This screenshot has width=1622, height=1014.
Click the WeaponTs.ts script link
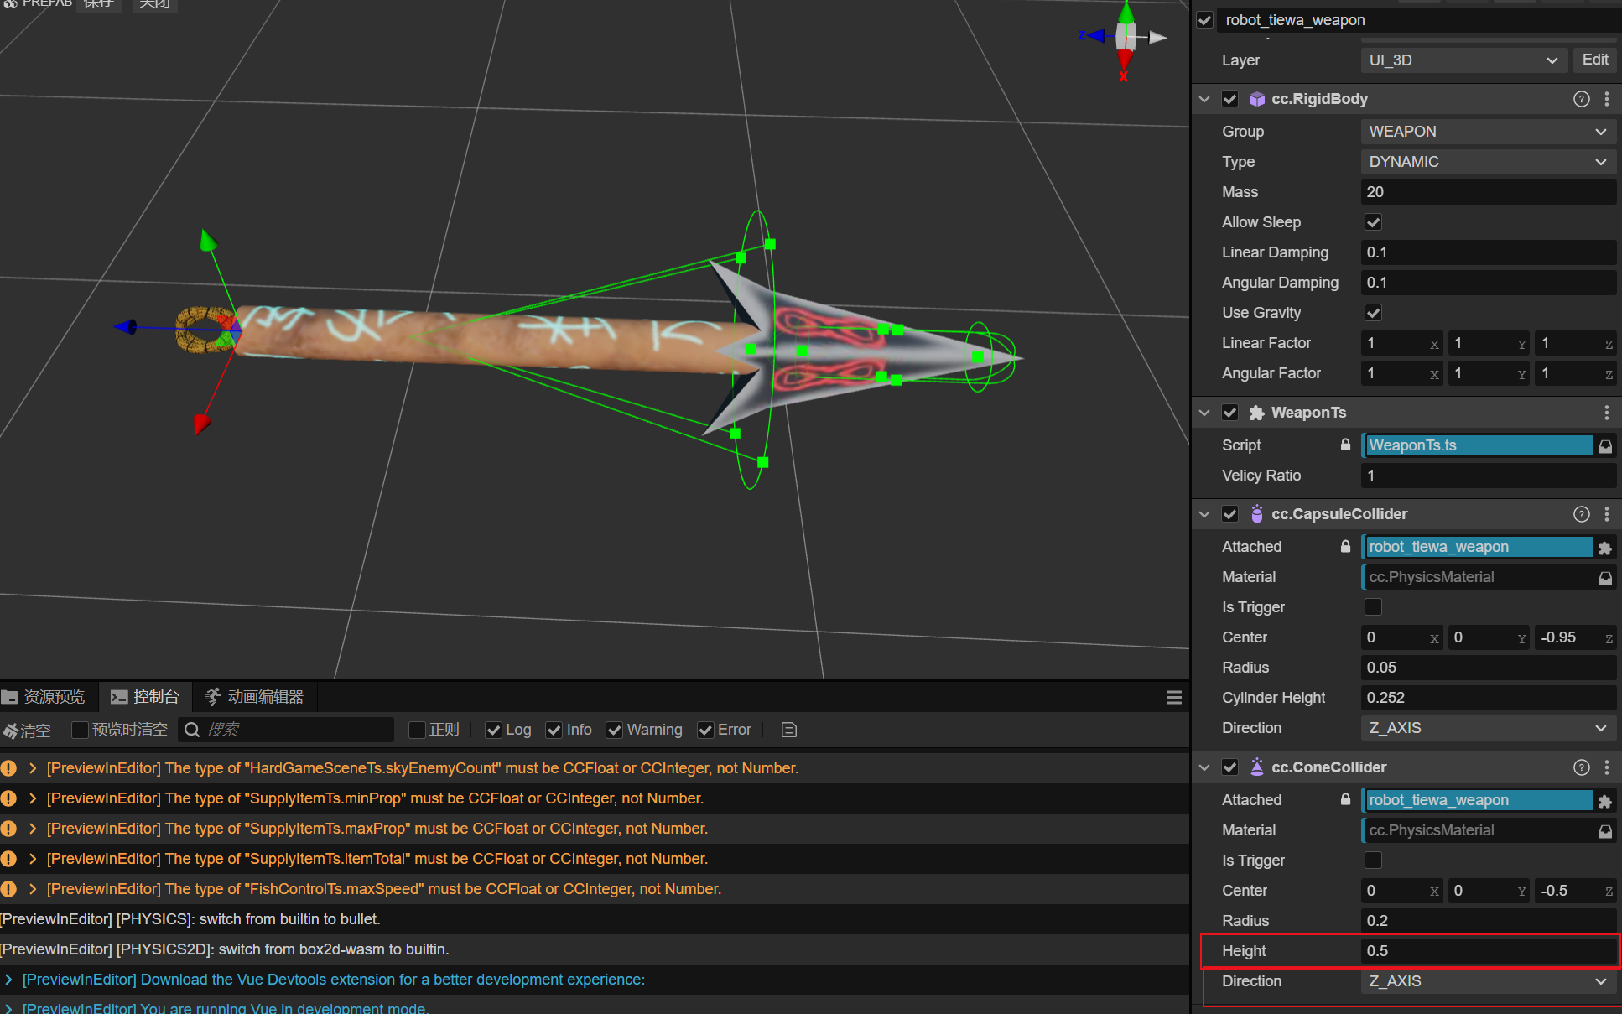coord(1477,445)
